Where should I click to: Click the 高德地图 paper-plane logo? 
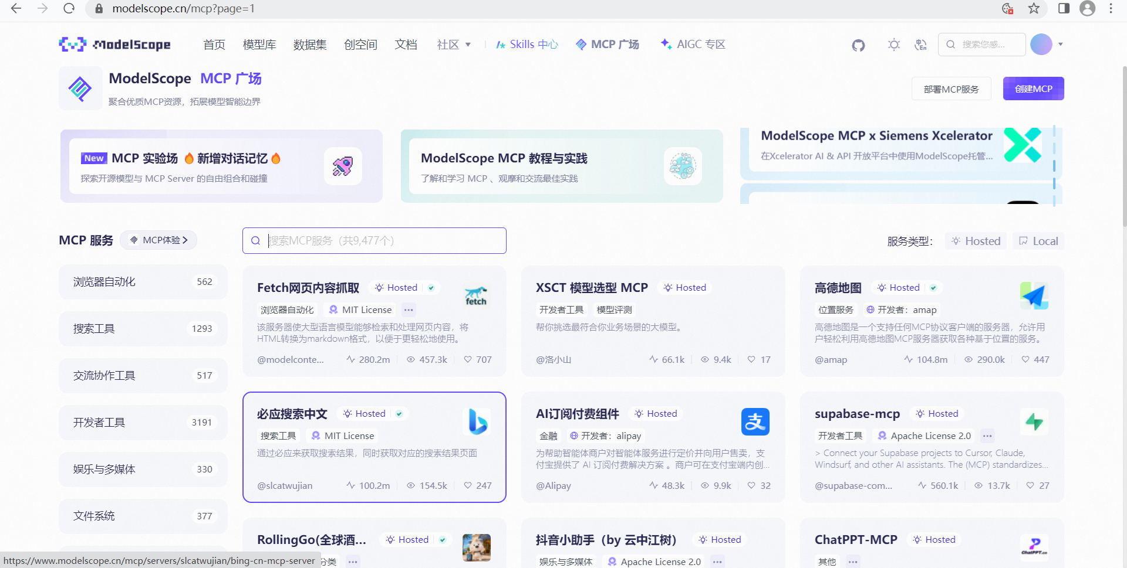tap(1034, 296)
